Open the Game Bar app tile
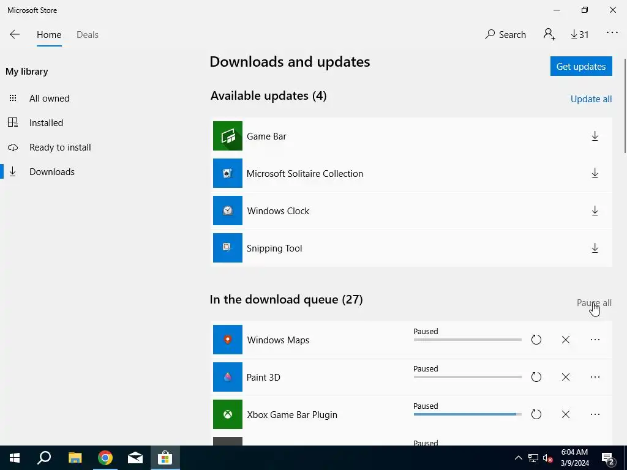 tap(228, 136)
